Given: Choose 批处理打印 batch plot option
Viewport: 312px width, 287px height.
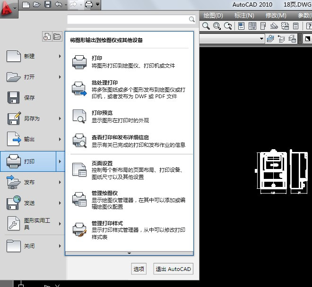Looking at the screenshot, I should 130,89.
